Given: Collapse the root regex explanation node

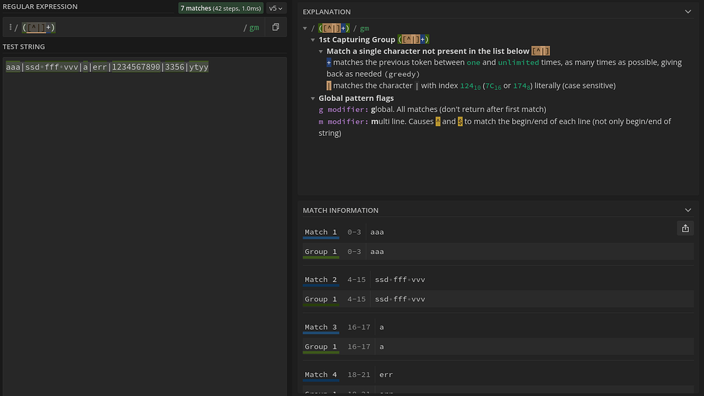Looking at the screenshot, I should 305,28.
